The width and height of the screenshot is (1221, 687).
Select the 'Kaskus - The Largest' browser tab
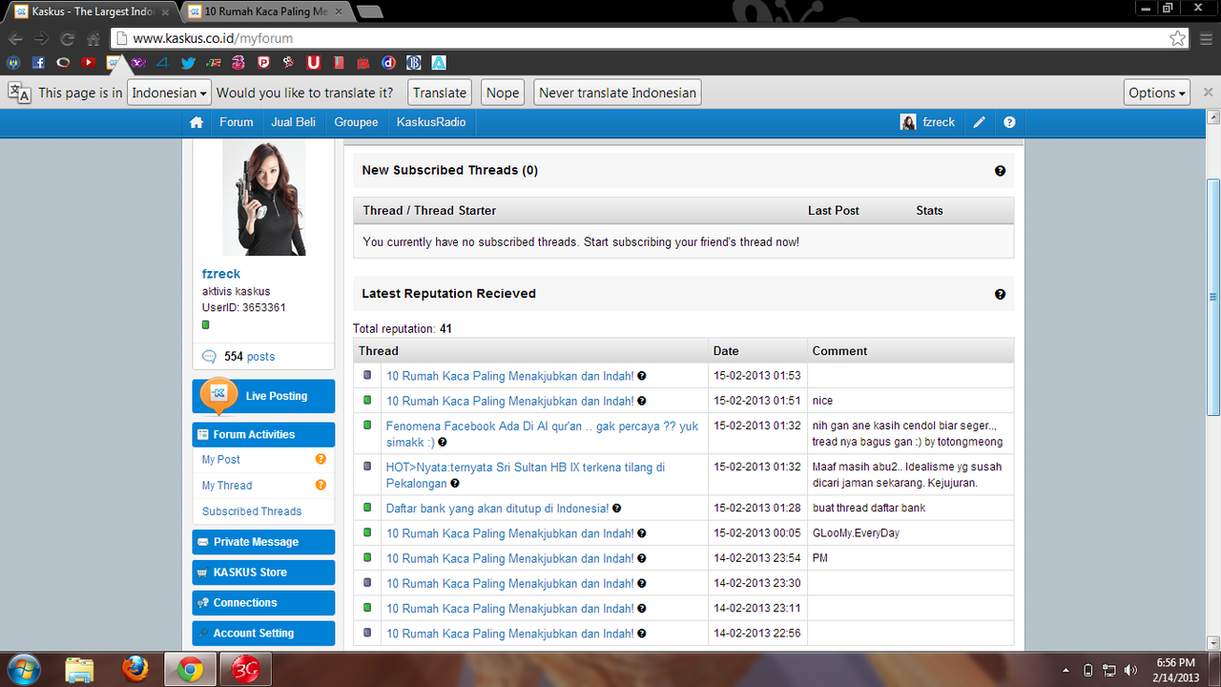pyautogui.click(x=93, y=11)
